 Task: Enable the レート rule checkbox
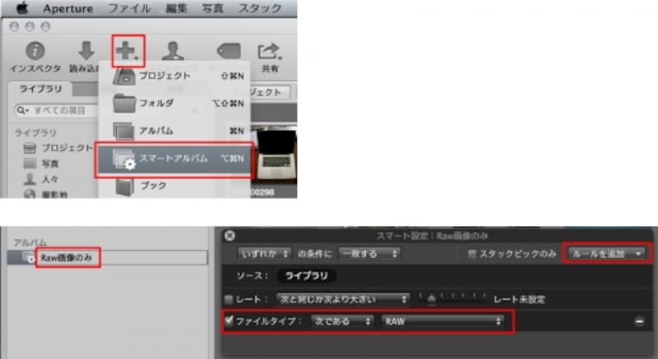[x=229, y=300]
